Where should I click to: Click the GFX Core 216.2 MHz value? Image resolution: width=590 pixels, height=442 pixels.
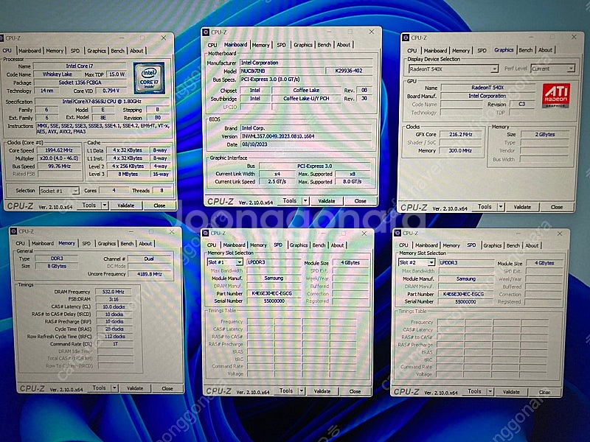click(x=460, y=134)
